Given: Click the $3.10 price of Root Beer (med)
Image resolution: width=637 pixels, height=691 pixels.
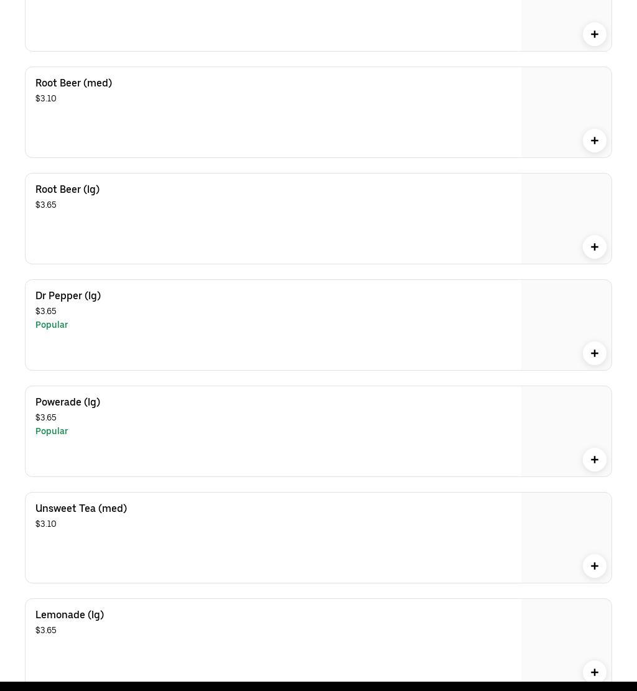Looking at the screenshot, I should [46, 98].
